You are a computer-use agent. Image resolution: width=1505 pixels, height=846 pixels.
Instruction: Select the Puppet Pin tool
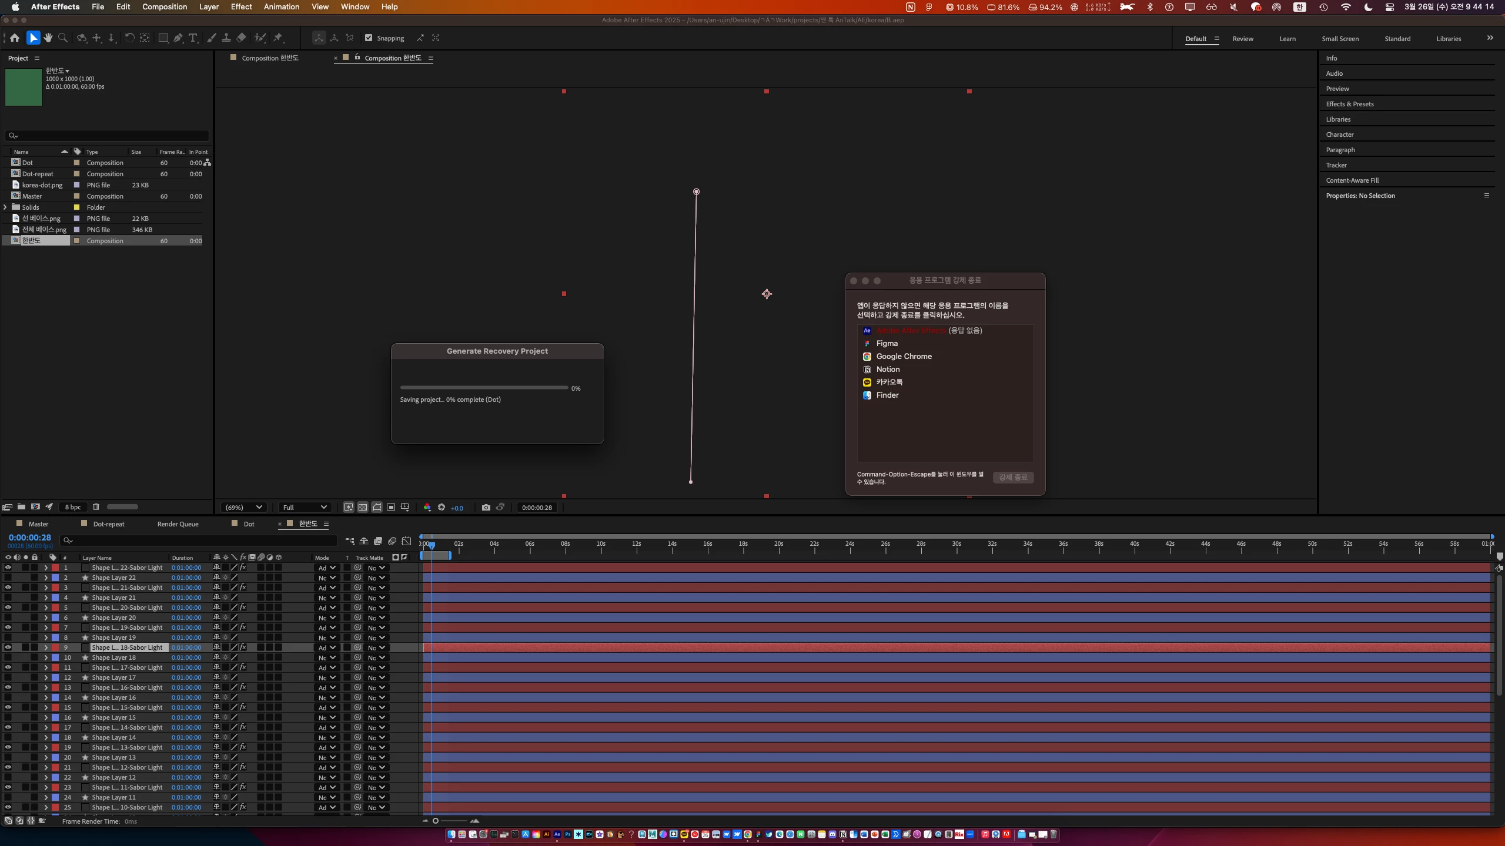[278, 38]
